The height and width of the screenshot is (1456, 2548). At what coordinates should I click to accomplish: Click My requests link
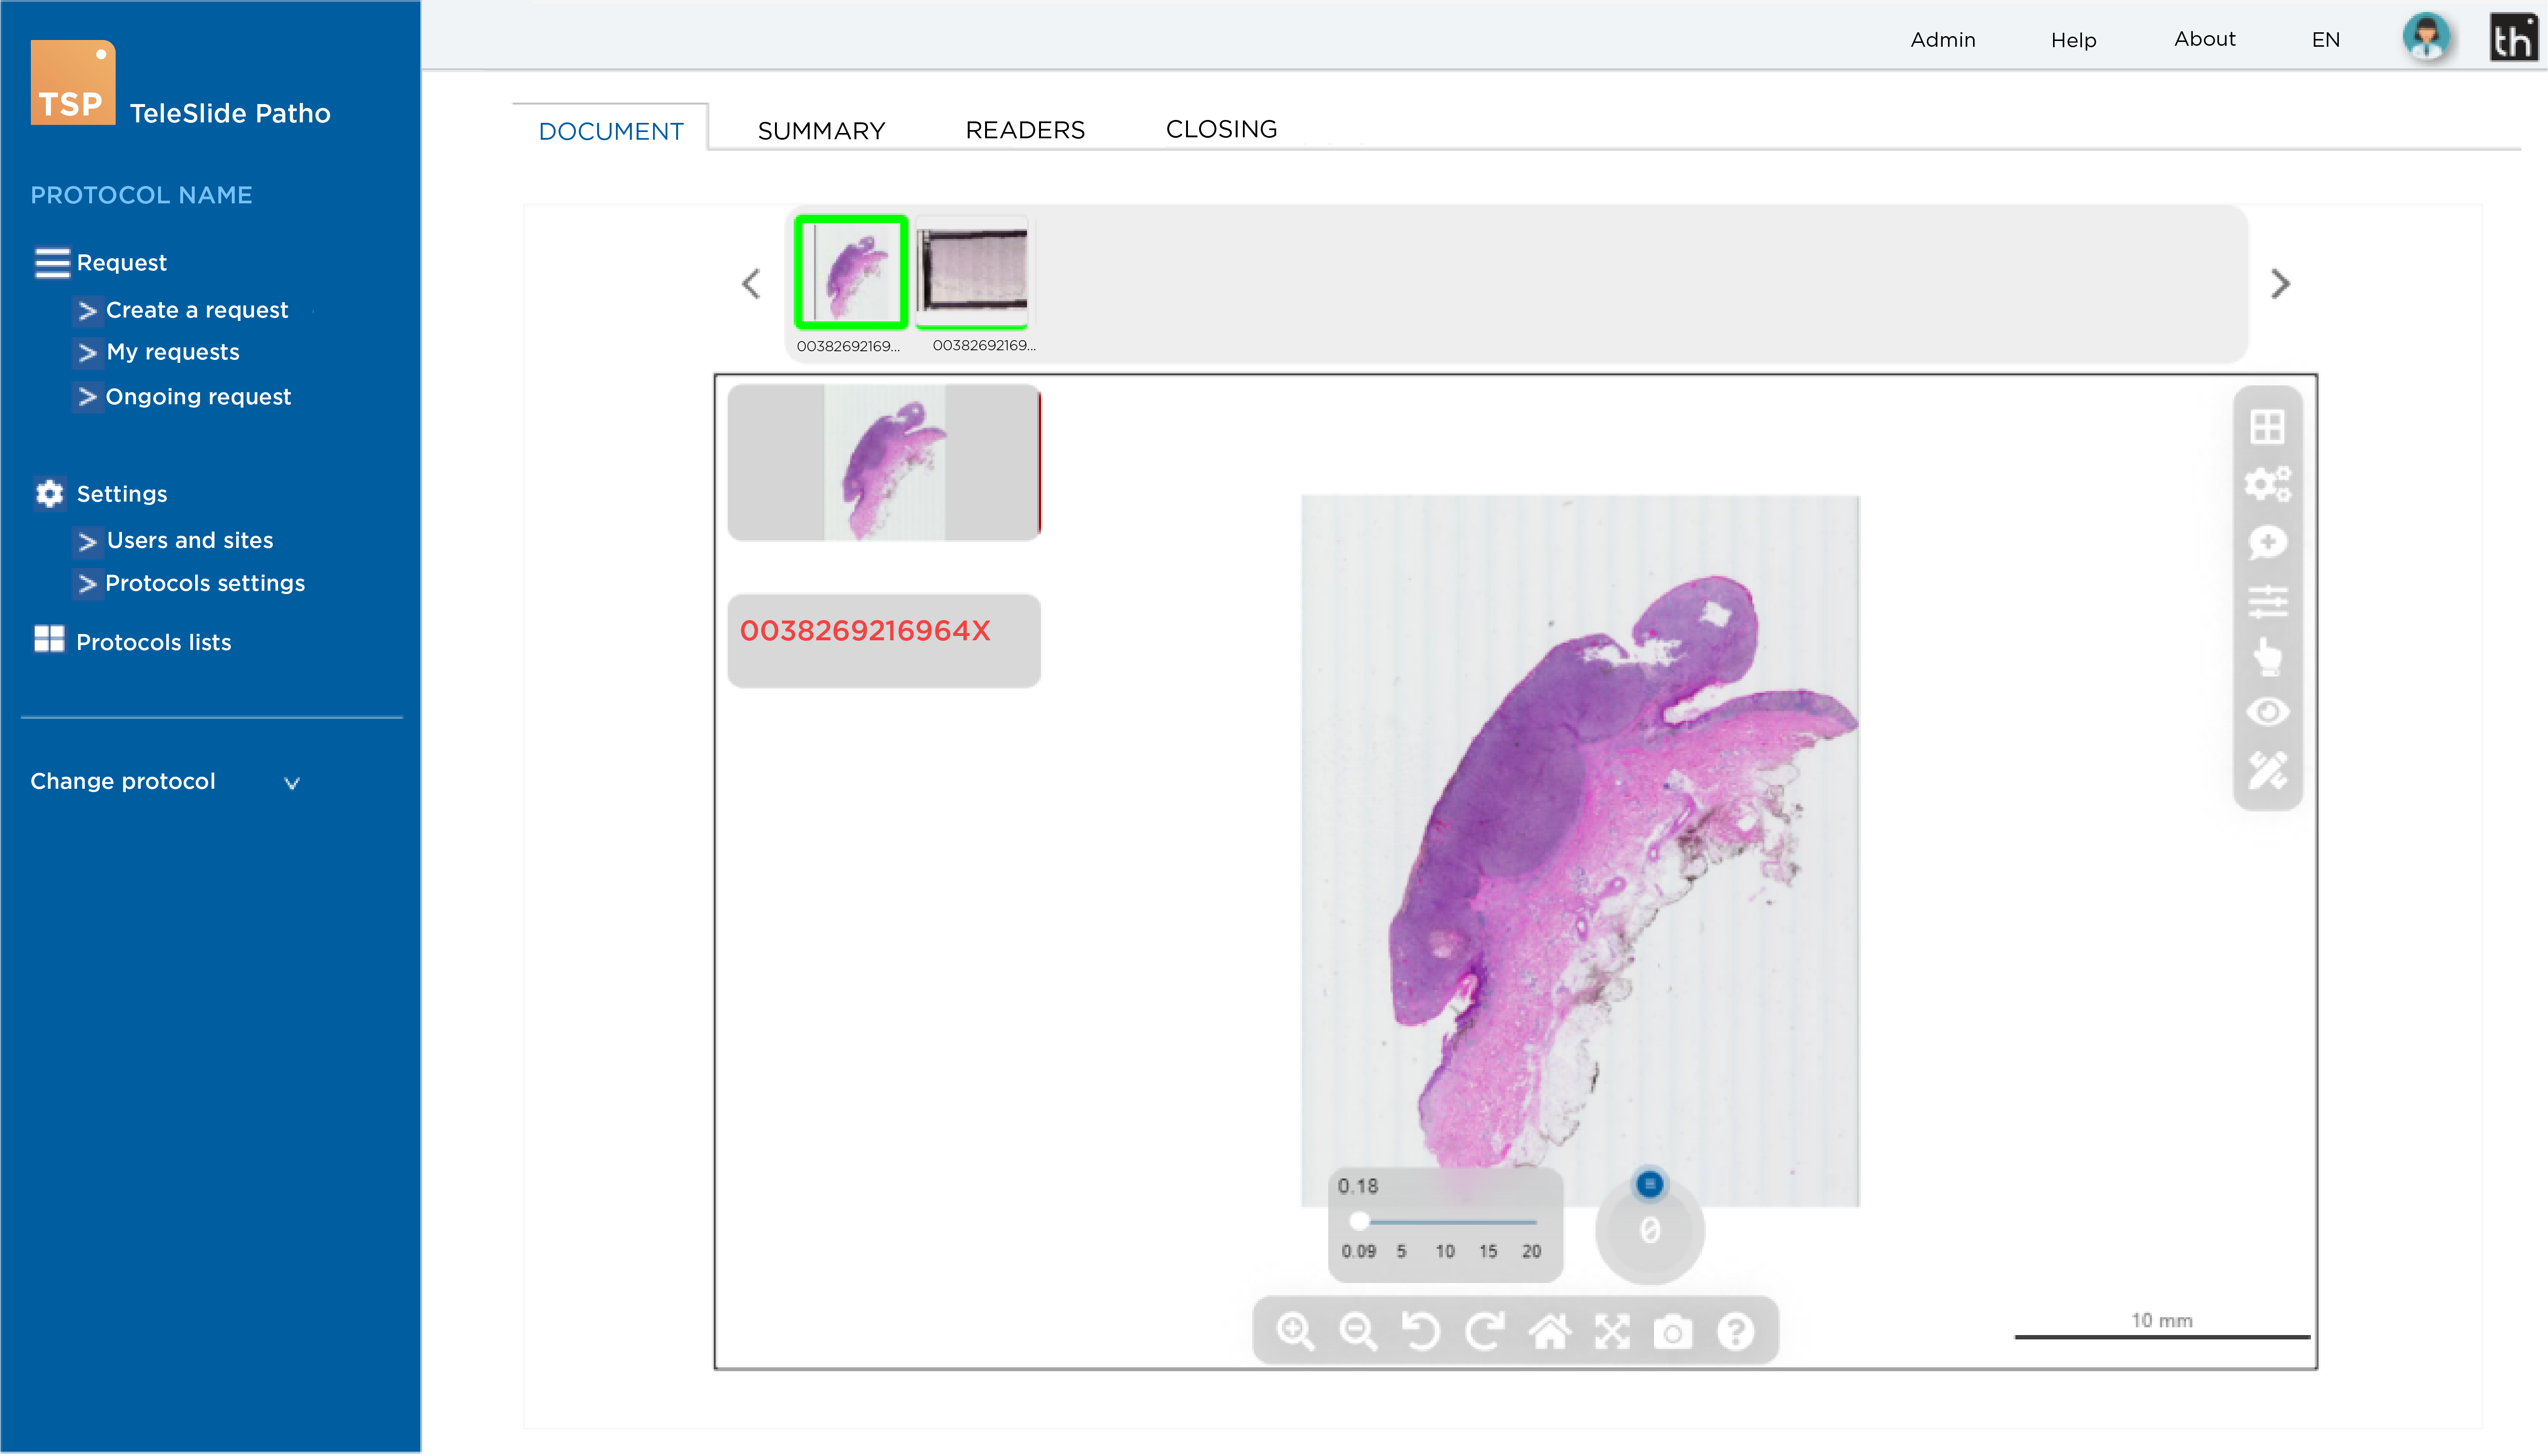point(173,352)
